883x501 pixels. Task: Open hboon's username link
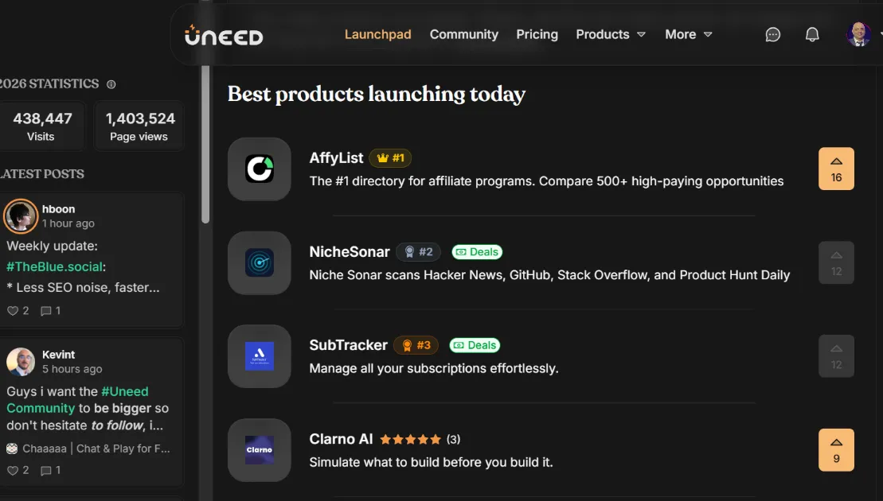59,209
